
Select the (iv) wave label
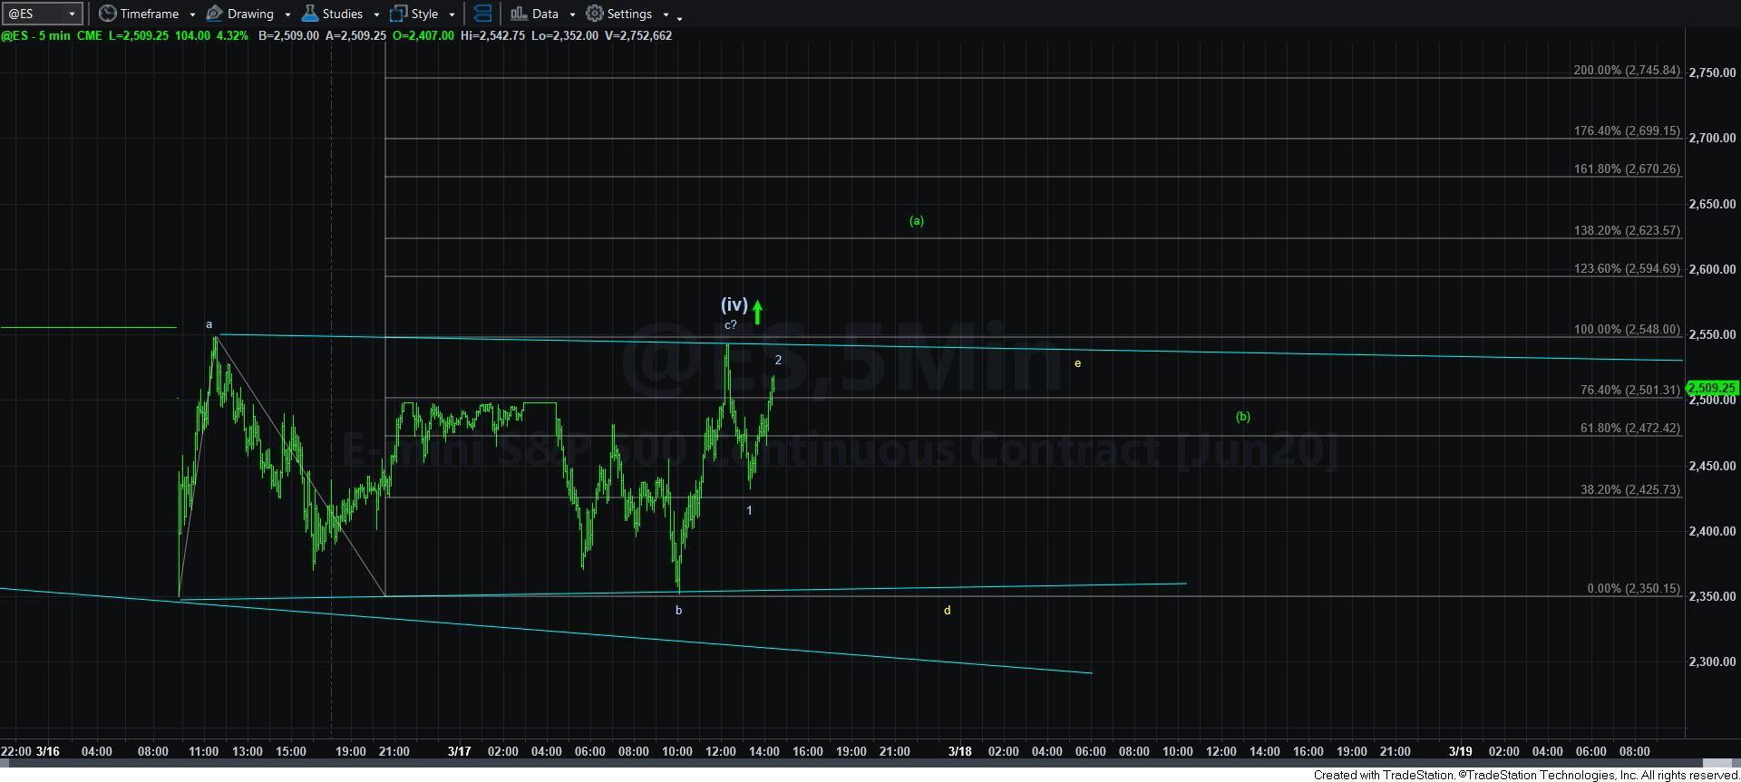pyautogui.click(x=734, y=304)
